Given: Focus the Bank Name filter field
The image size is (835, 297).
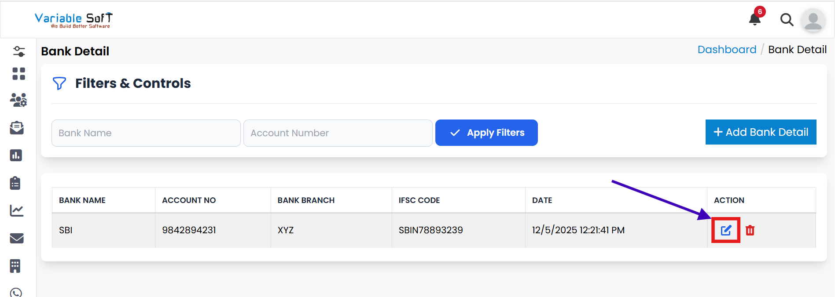Looking at the screenshot, I should click(146, 133).
